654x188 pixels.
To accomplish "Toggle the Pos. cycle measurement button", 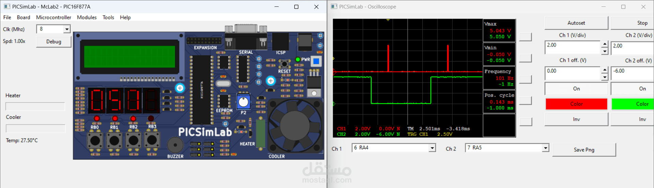I will pos(526,100).
